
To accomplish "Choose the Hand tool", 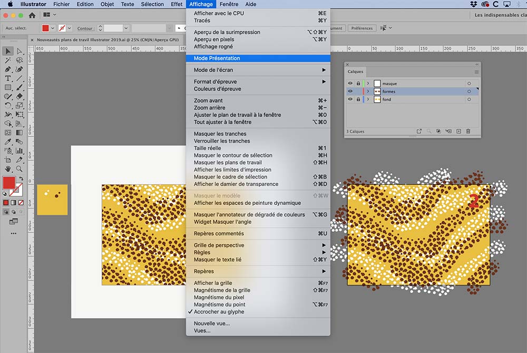I will click(x=8, y=169).
